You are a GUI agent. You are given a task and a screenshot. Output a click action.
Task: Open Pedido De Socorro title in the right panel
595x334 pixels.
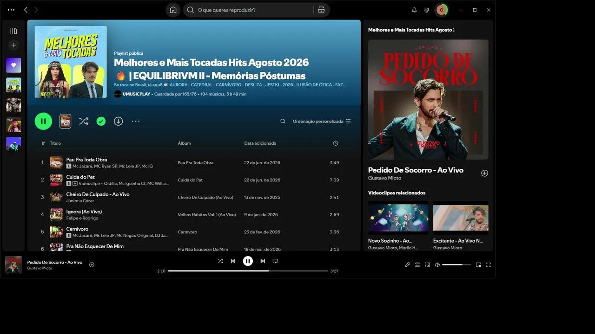click(416, 170)
